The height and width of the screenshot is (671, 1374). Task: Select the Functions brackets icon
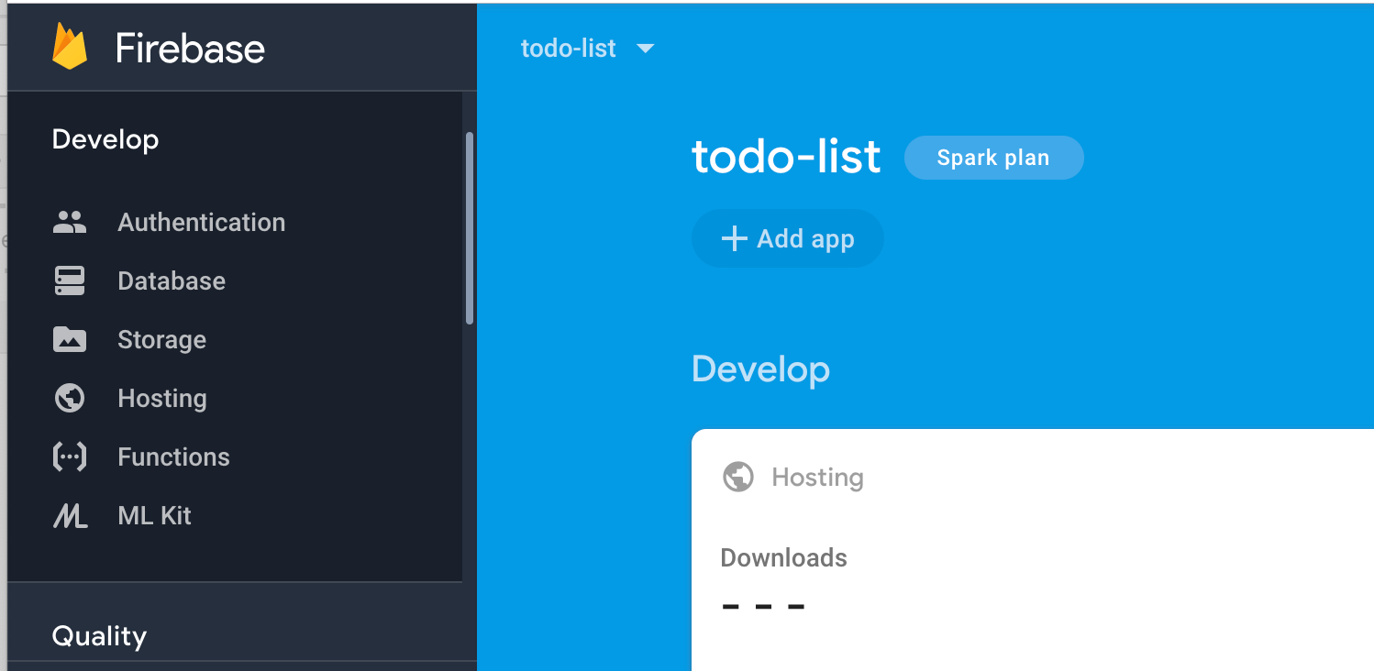(x=70, y=456)
